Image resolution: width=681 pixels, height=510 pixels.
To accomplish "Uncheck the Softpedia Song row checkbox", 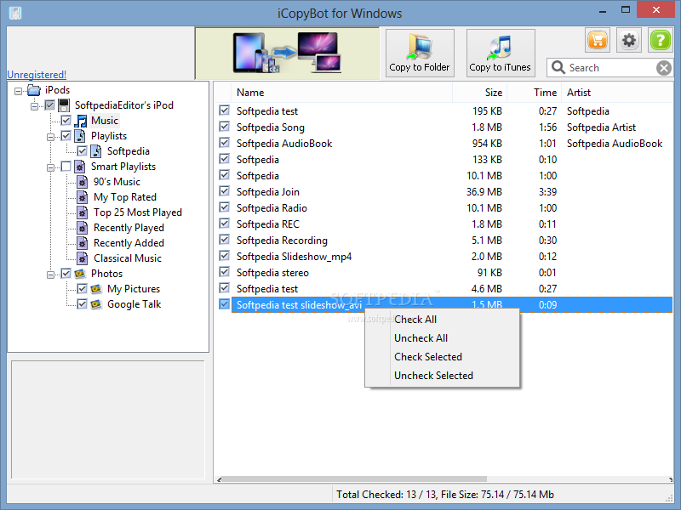I will pyautogui.click(x=224, y=127).
